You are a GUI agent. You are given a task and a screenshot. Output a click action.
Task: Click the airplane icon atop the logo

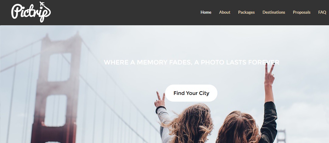tap(42, 4)
